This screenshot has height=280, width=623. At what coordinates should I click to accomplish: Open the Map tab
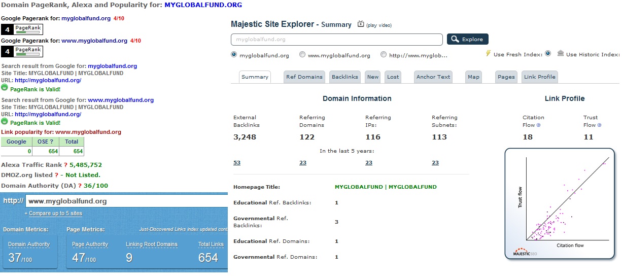click(473, 77)
